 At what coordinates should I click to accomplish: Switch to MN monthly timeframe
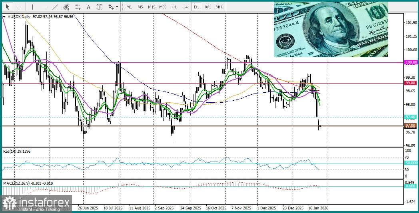[219, 7]
